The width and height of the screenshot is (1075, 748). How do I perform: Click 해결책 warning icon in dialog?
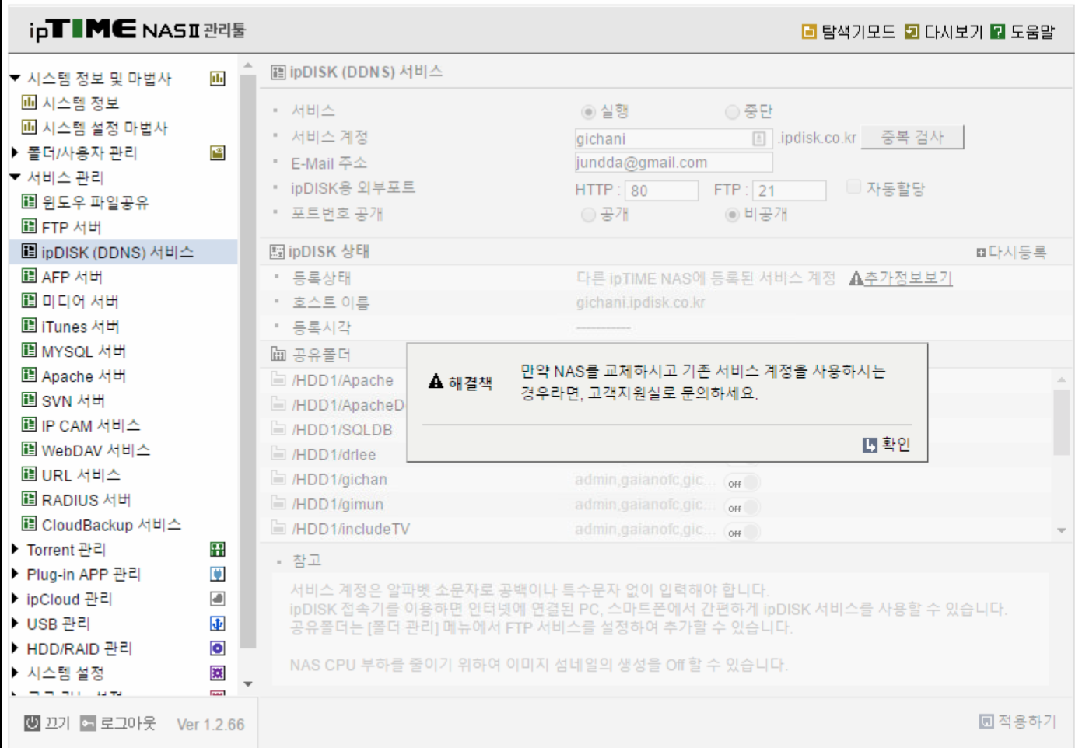pos(436,382)
